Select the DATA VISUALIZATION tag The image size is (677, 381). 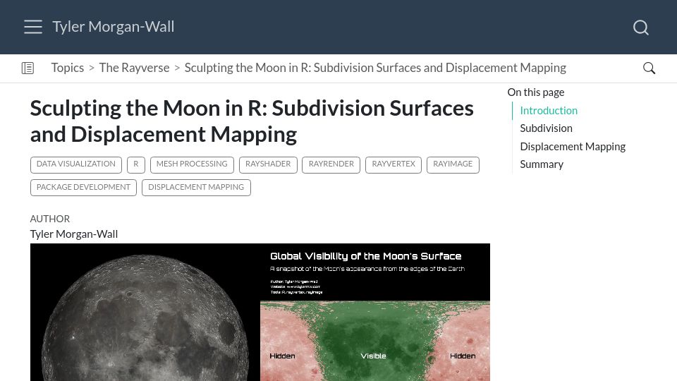76,164
